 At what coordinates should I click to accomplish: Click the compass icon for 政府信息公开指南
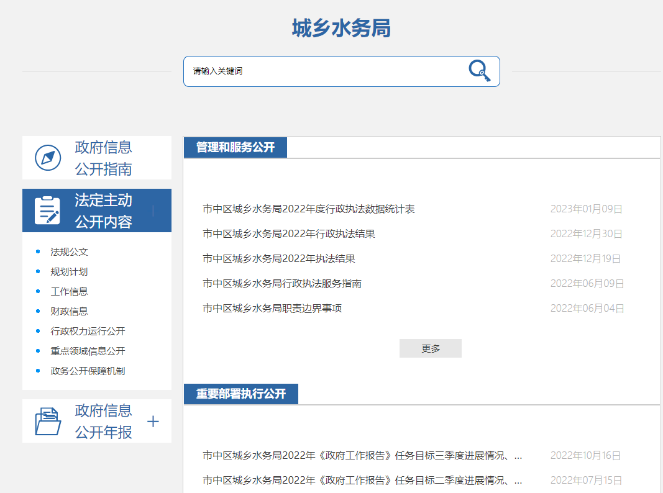[x=48, y=158]
